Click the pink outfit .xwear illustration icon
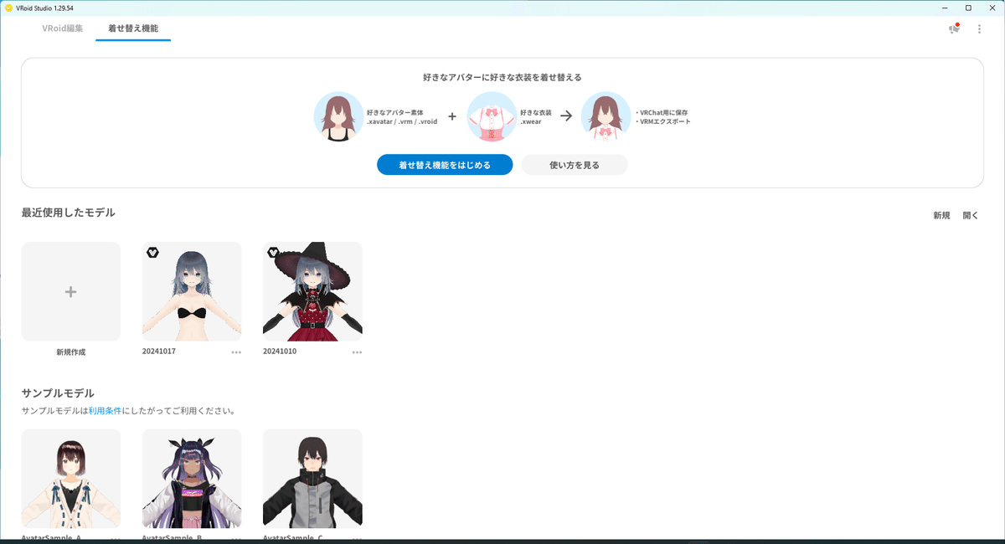The image size is (1005, 544). 492,116
